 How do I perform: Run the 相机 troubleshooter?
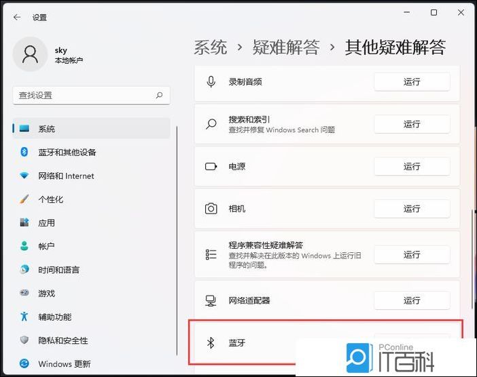click(x=412, y=209)
